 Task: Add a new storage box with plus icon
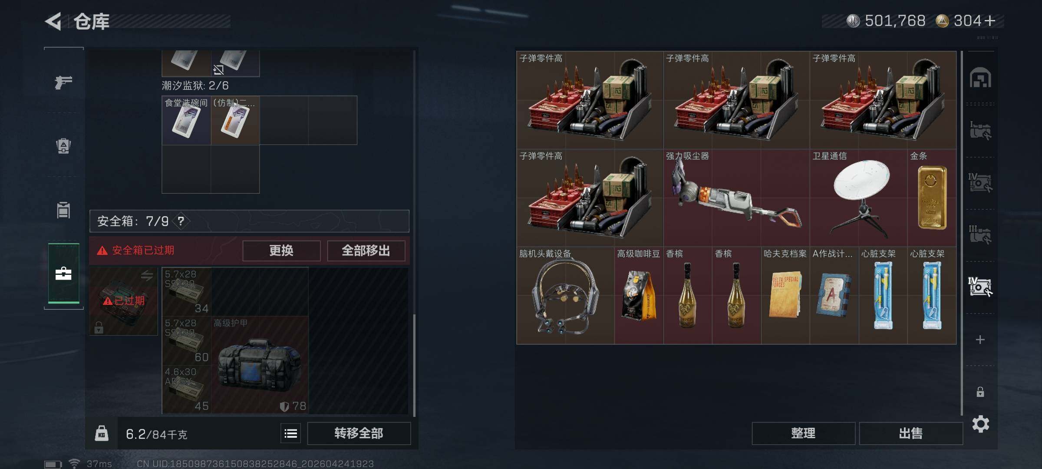pos(980,340)
